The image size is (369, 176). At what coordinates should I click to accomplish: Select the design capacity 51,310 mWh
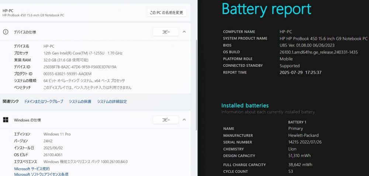[x=299, y=156]
